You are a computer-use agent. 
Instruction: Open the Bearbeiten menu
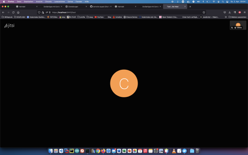28,2
